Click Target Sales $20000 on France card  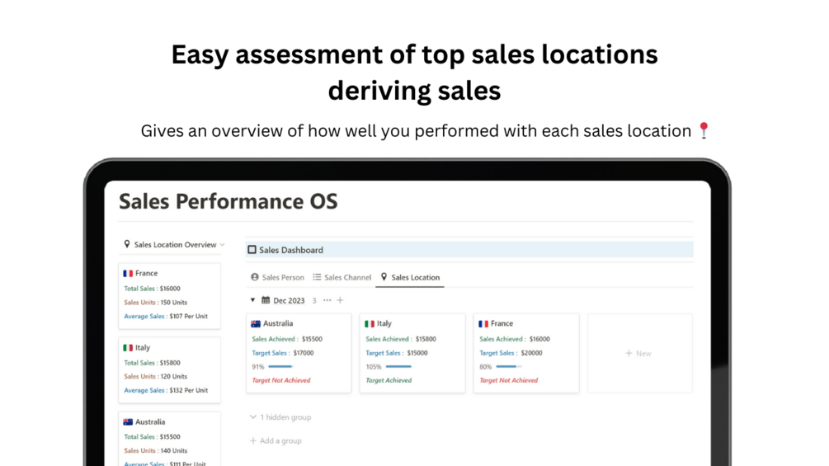click(x=511, y=352)
